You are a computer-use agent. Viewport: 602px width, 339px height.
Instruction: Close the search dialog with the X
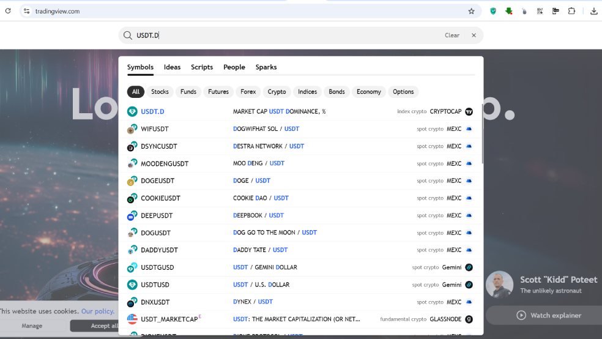point(474,35)
